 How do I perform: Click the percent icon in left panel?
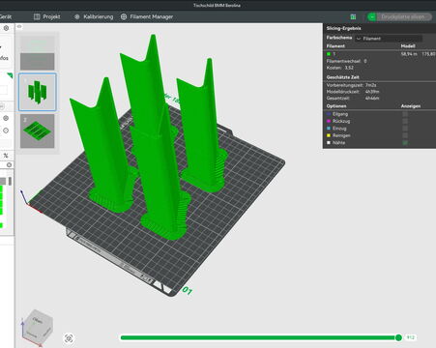tap(6, 156)
